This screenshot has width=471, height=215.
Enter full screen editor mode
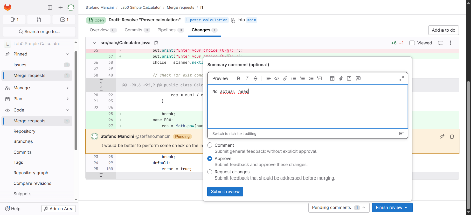pyautogui.click(x=402, y=78)
